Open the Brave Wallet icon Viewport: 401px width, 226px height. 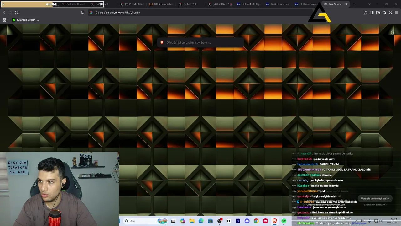378,13
